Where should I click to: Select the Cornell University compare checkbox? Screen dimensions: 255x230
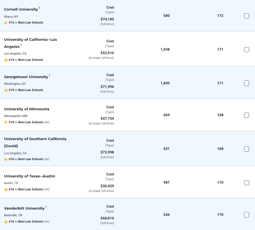tap(246, 16)
